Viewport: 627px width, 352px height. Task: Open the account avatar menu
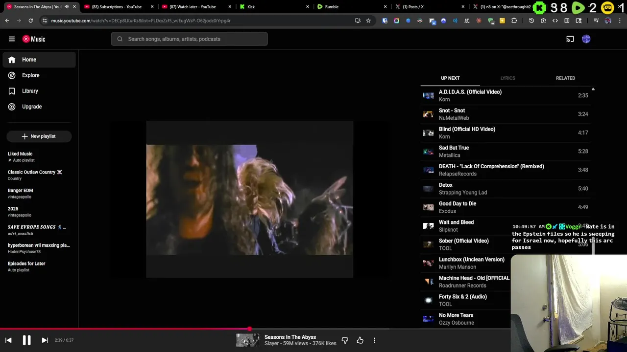click(x=586, y=39)
